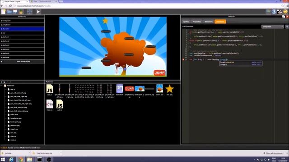289x162 pixels.
Task: Switch to the Behaviors tab
Action: (x=209, y=22)
